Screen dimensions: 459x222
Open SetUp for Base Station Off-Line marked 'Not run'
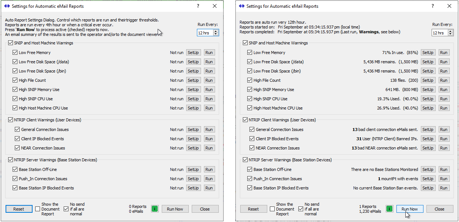tap(193, 169)
